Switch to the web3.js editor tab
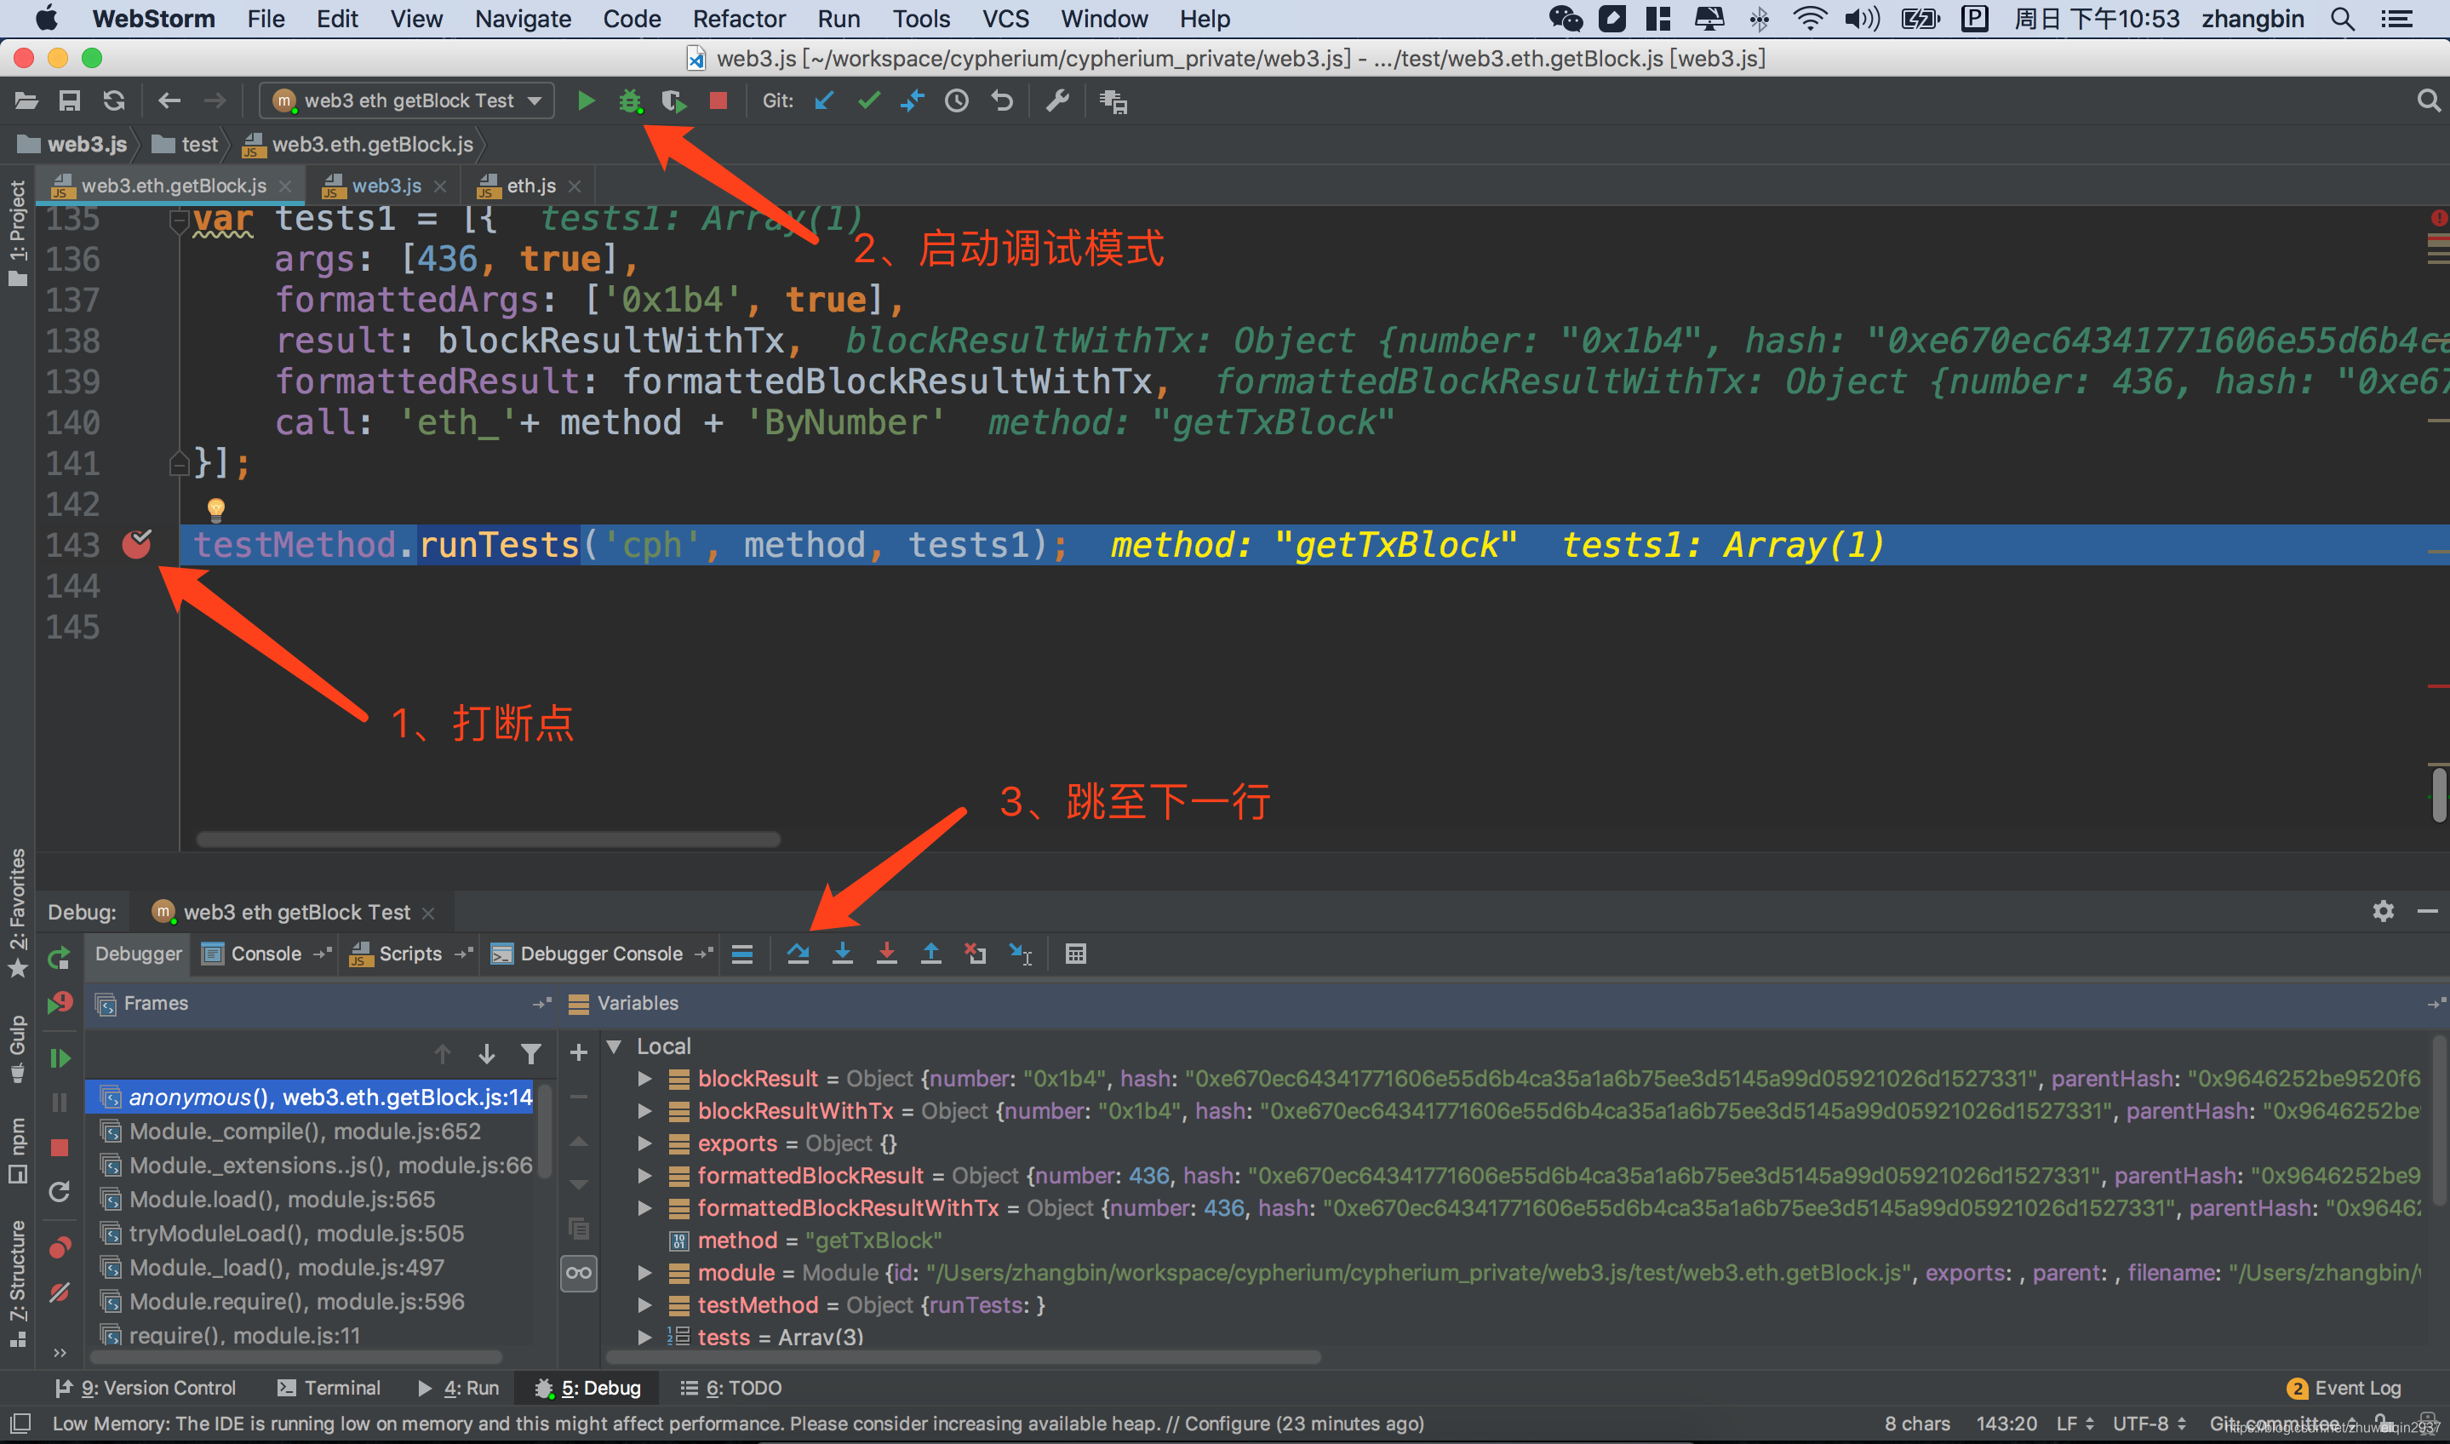The image size is (2450, 1444). pos(386,185)
